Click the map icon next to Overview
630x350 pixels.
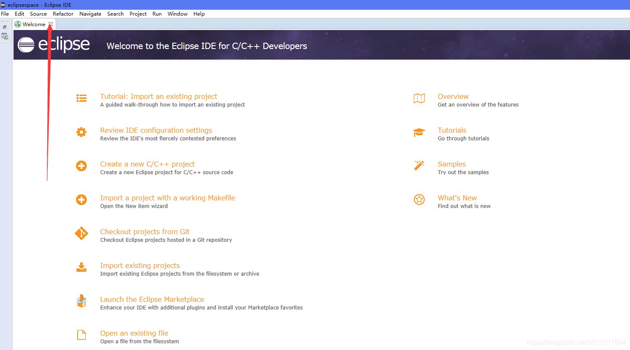[x=419, y=98]
